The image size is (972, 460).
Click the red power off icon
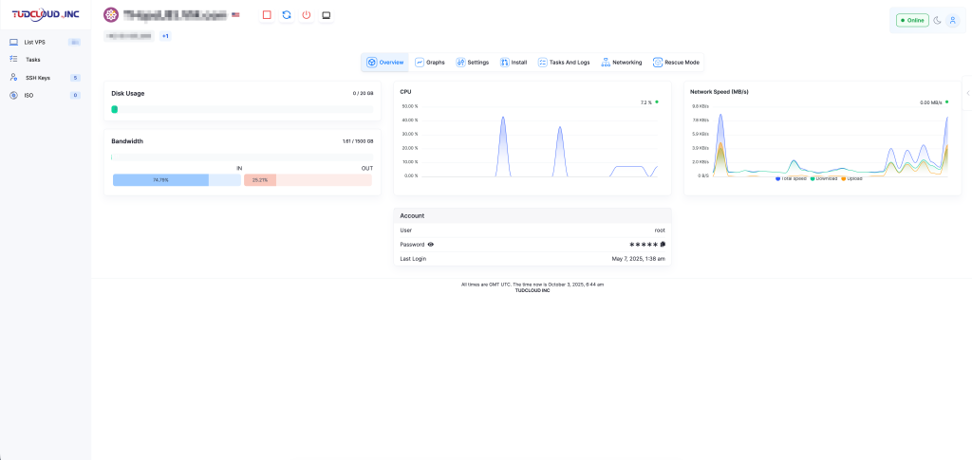click(x=306, y=15)
